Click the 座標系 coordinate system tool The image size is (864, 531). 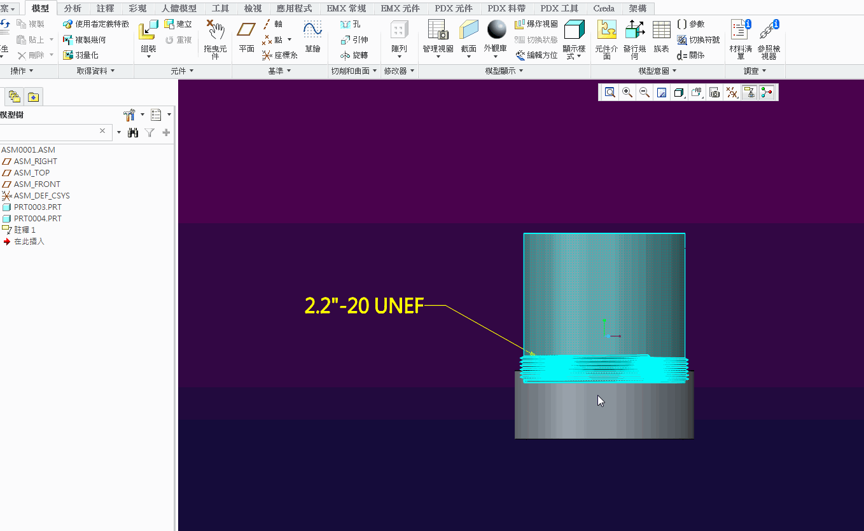[x=280, y=55]
